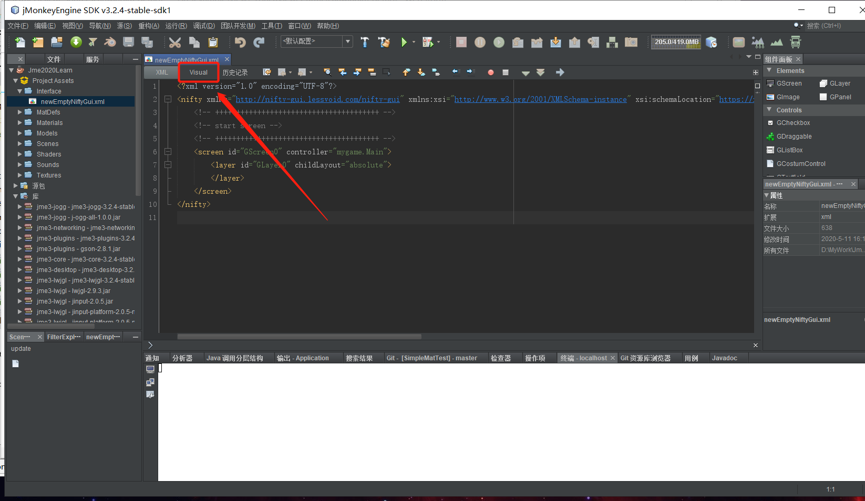Toggle Highlight Search in editor toolbar

point(372,72)
